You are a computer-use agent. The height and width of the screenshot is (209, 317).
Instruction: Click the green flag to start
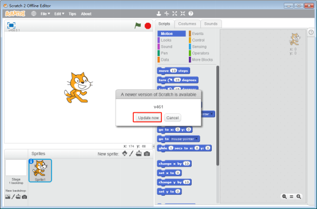[x=138, y=26]
